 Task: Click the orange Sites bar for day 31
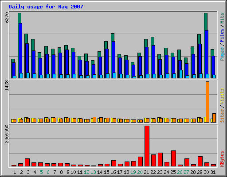pyautogui.click(x=214, y=118)
